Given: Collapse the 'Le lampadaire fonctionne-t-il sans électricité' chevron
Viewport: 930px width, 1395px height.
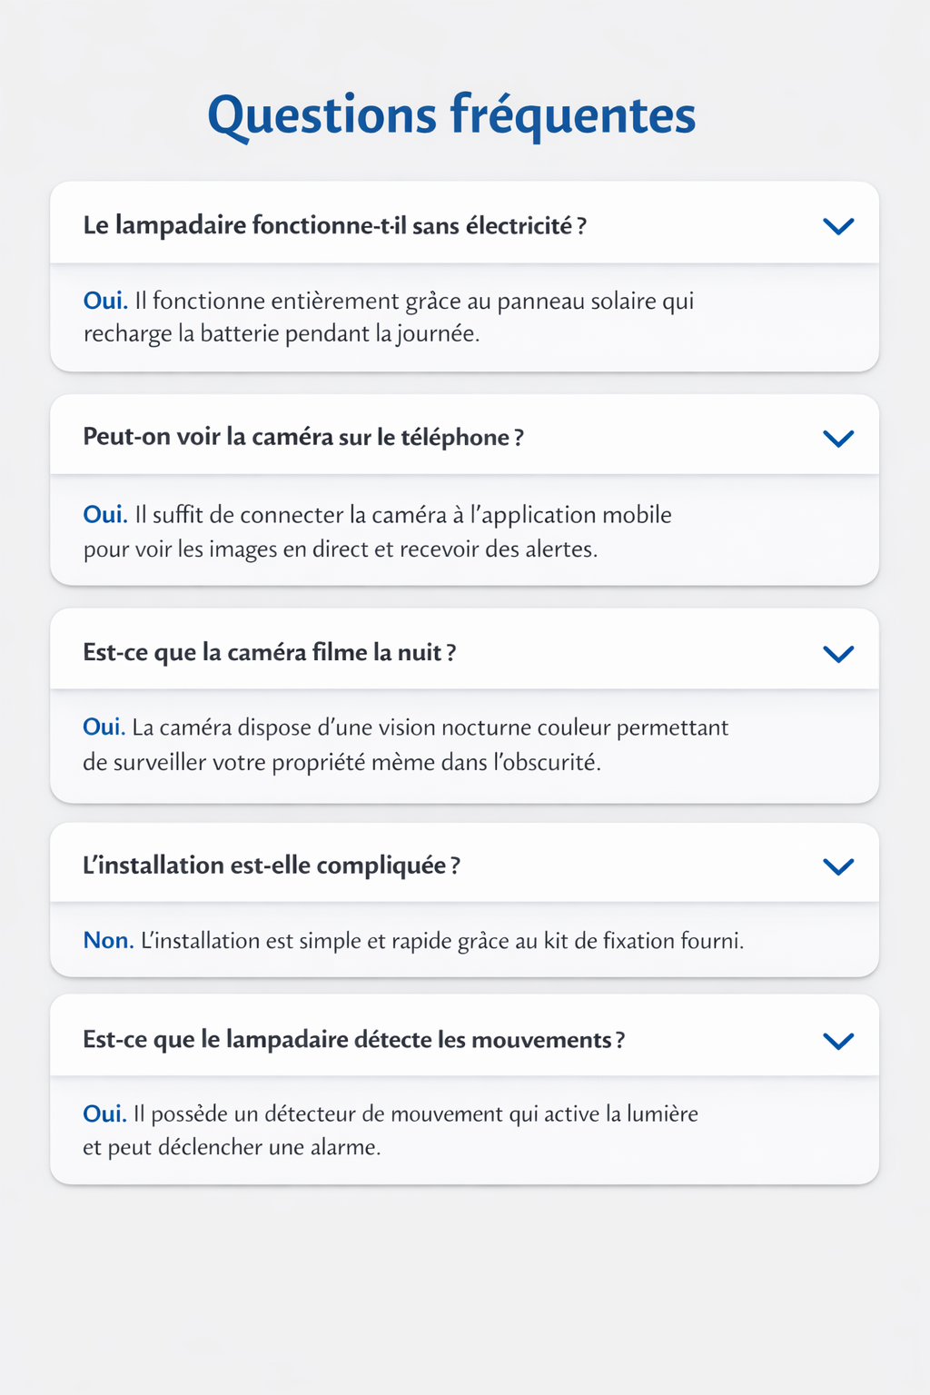Looking at the screenshot, I should (837, 226).
